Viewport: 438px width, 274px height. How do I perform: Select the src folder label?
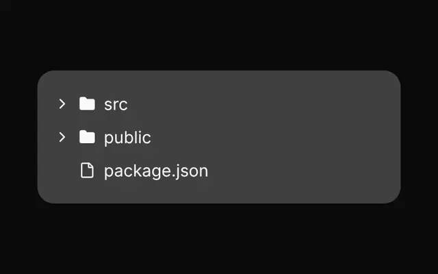(x=116, y=105)
